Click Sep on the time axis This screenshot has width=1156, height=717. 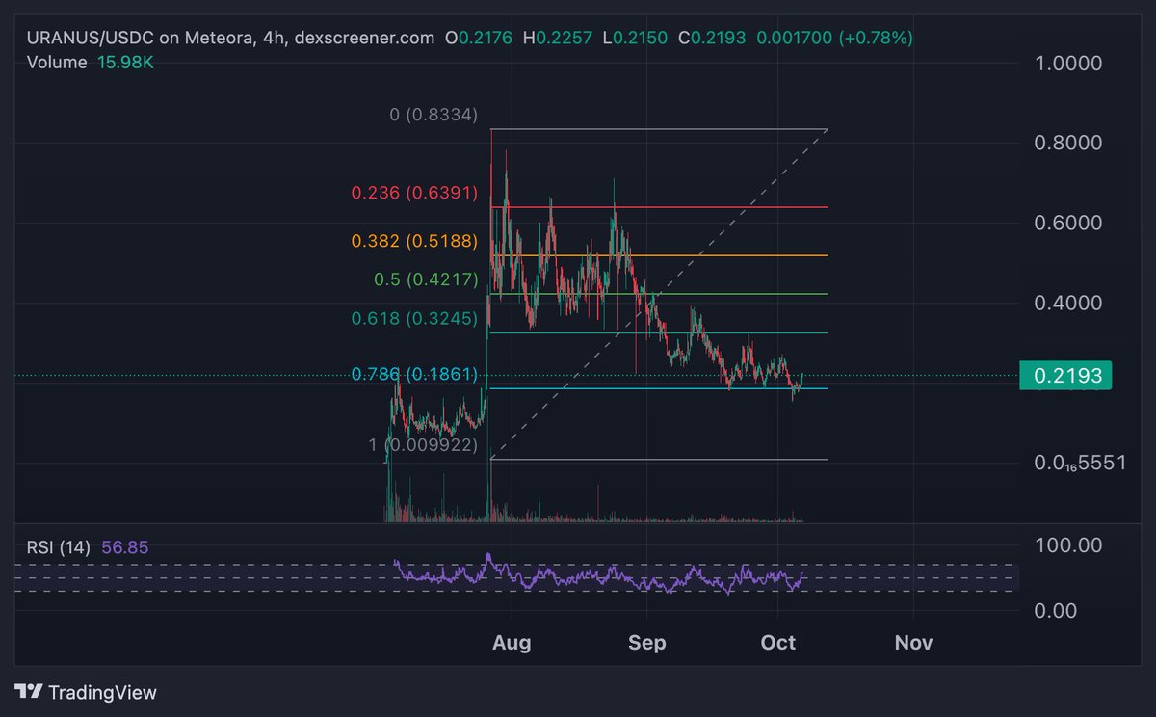[646, 642]
